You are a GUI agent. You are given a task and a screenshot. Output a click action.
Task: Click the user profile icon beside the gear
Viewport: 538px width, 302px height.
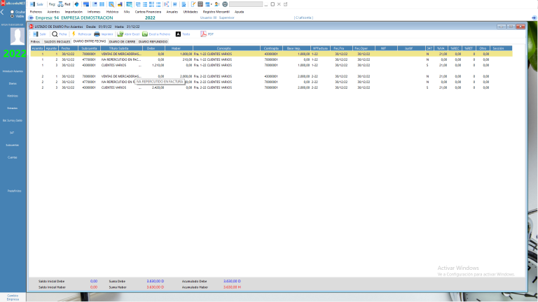pyautogui.click(x=217, y=4)
